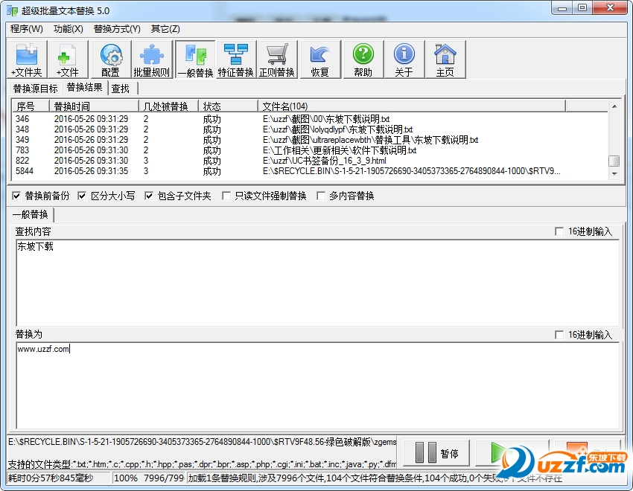
Task: Click current file path line above file types
Action: [202, 442]
